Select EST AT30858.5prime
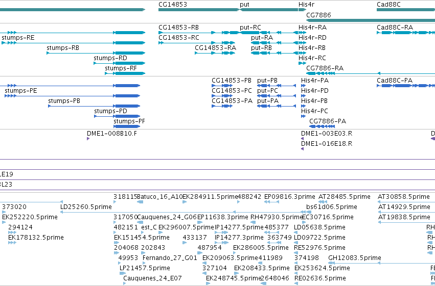 tap(406, 202)
